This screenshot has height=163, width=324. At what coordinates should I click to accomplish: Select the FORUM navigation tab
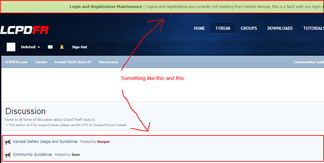click(x=223, y=28)
